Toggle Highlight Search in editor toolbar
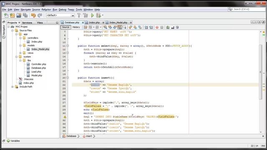Image resolution: width=267 pixels, height=150 pixels. [x=120, y=27]
